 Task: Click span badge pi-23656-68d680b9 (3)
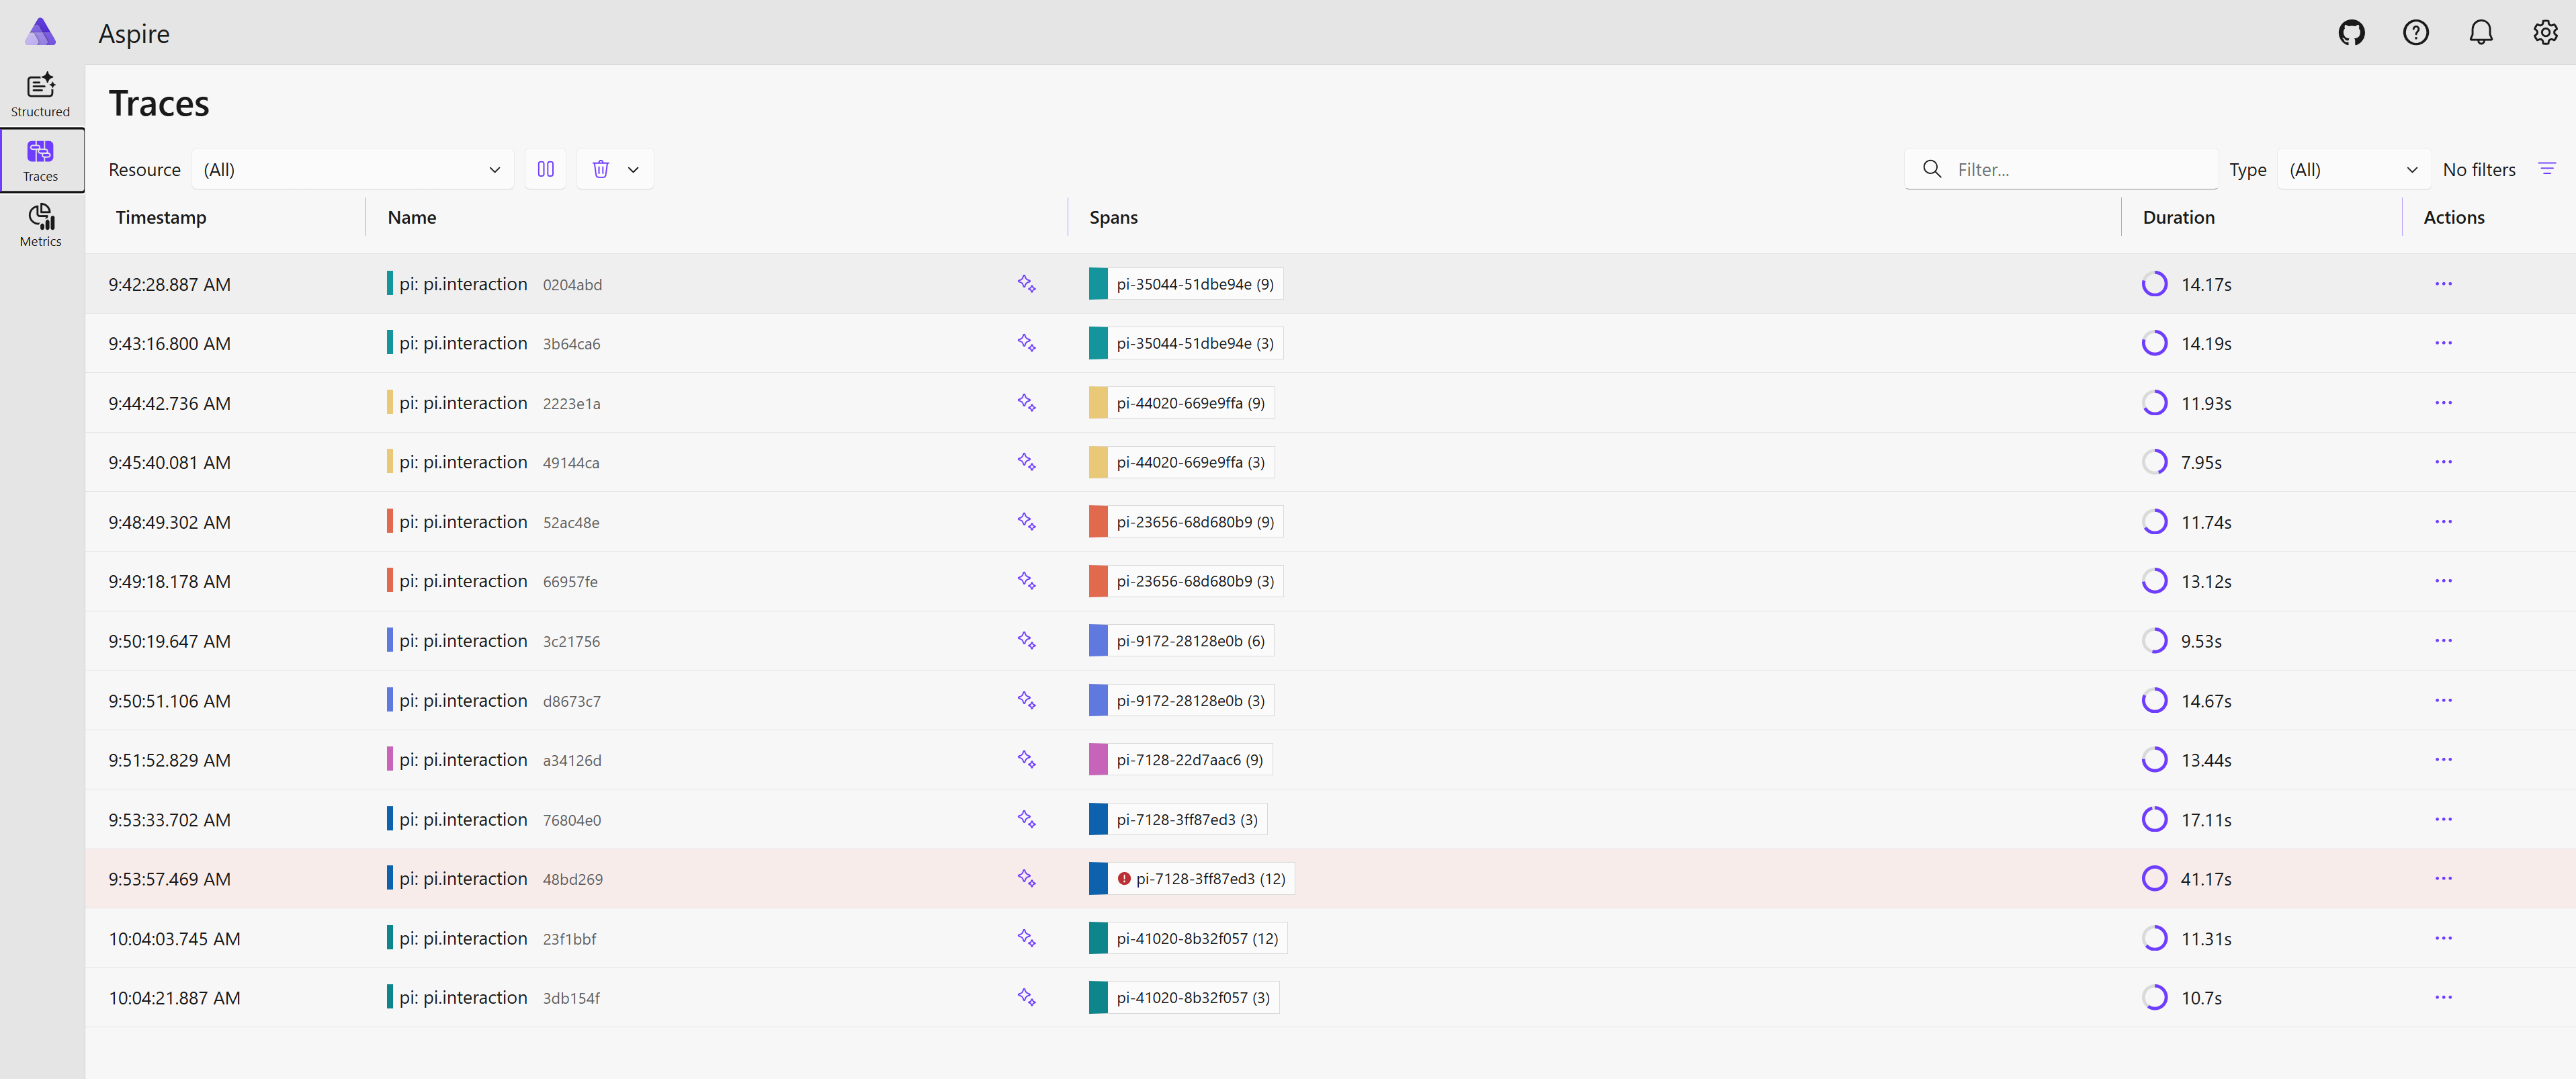click(1186, 581)
